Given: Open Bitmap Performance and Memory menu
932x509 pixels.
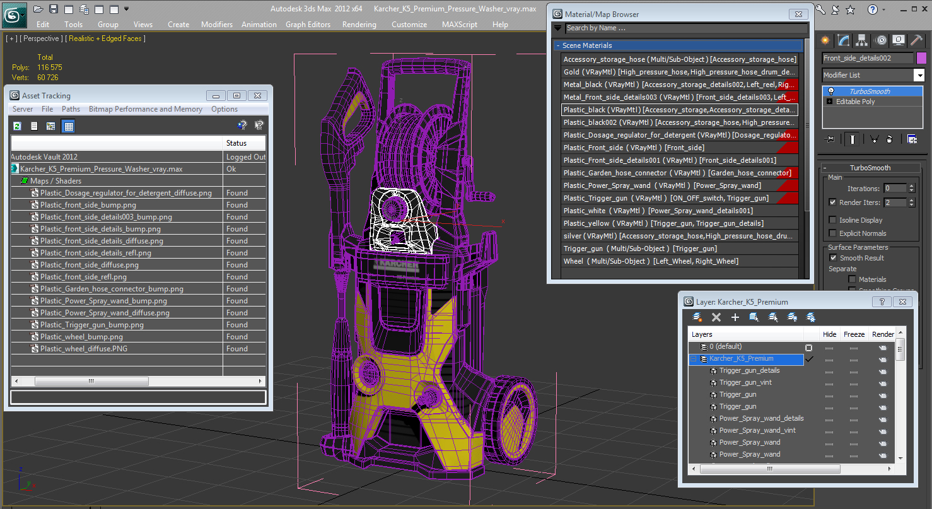Looking at the screenshot, I should coord(146,109).
